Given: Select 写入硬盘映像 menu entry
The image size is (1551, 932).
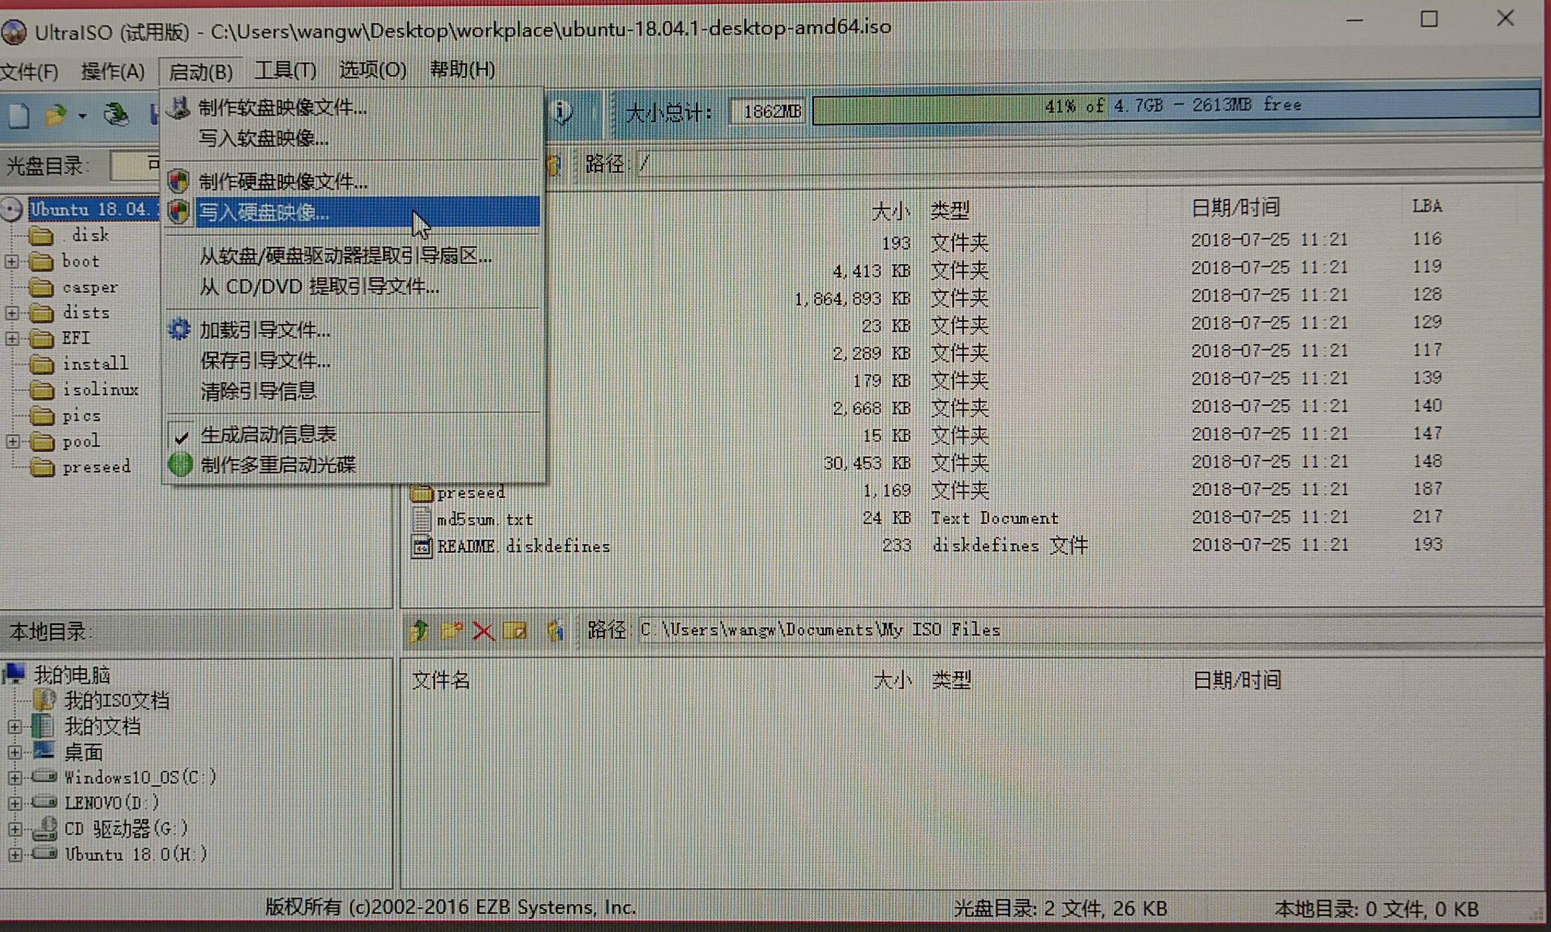Looking at the screenshot, I should [x=264, y=213].
